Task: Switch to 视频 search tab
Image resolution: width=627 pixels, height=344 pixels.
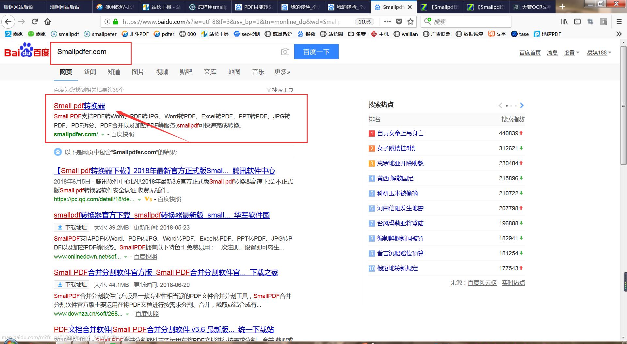Action: pos(162,72)
